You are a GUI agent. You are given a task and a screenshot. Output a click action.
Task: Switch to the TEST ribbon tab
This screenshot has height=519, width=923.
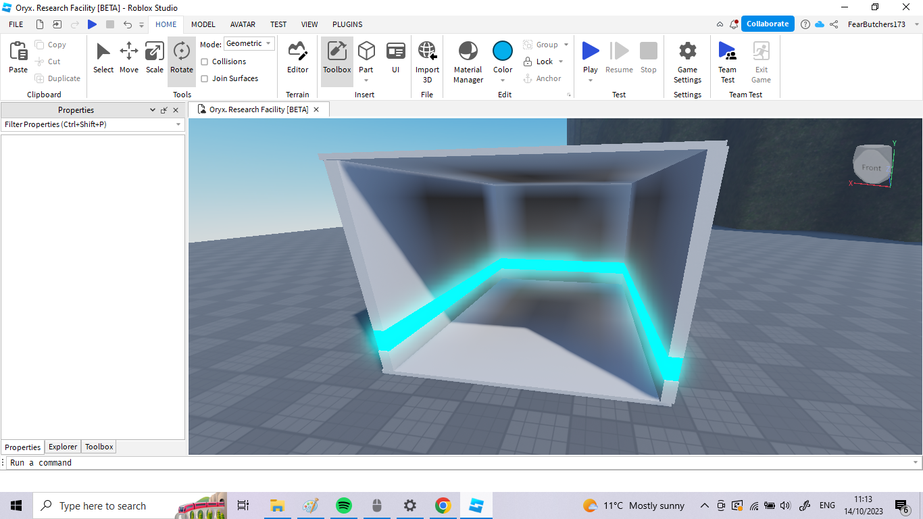[x=278, y=24]
